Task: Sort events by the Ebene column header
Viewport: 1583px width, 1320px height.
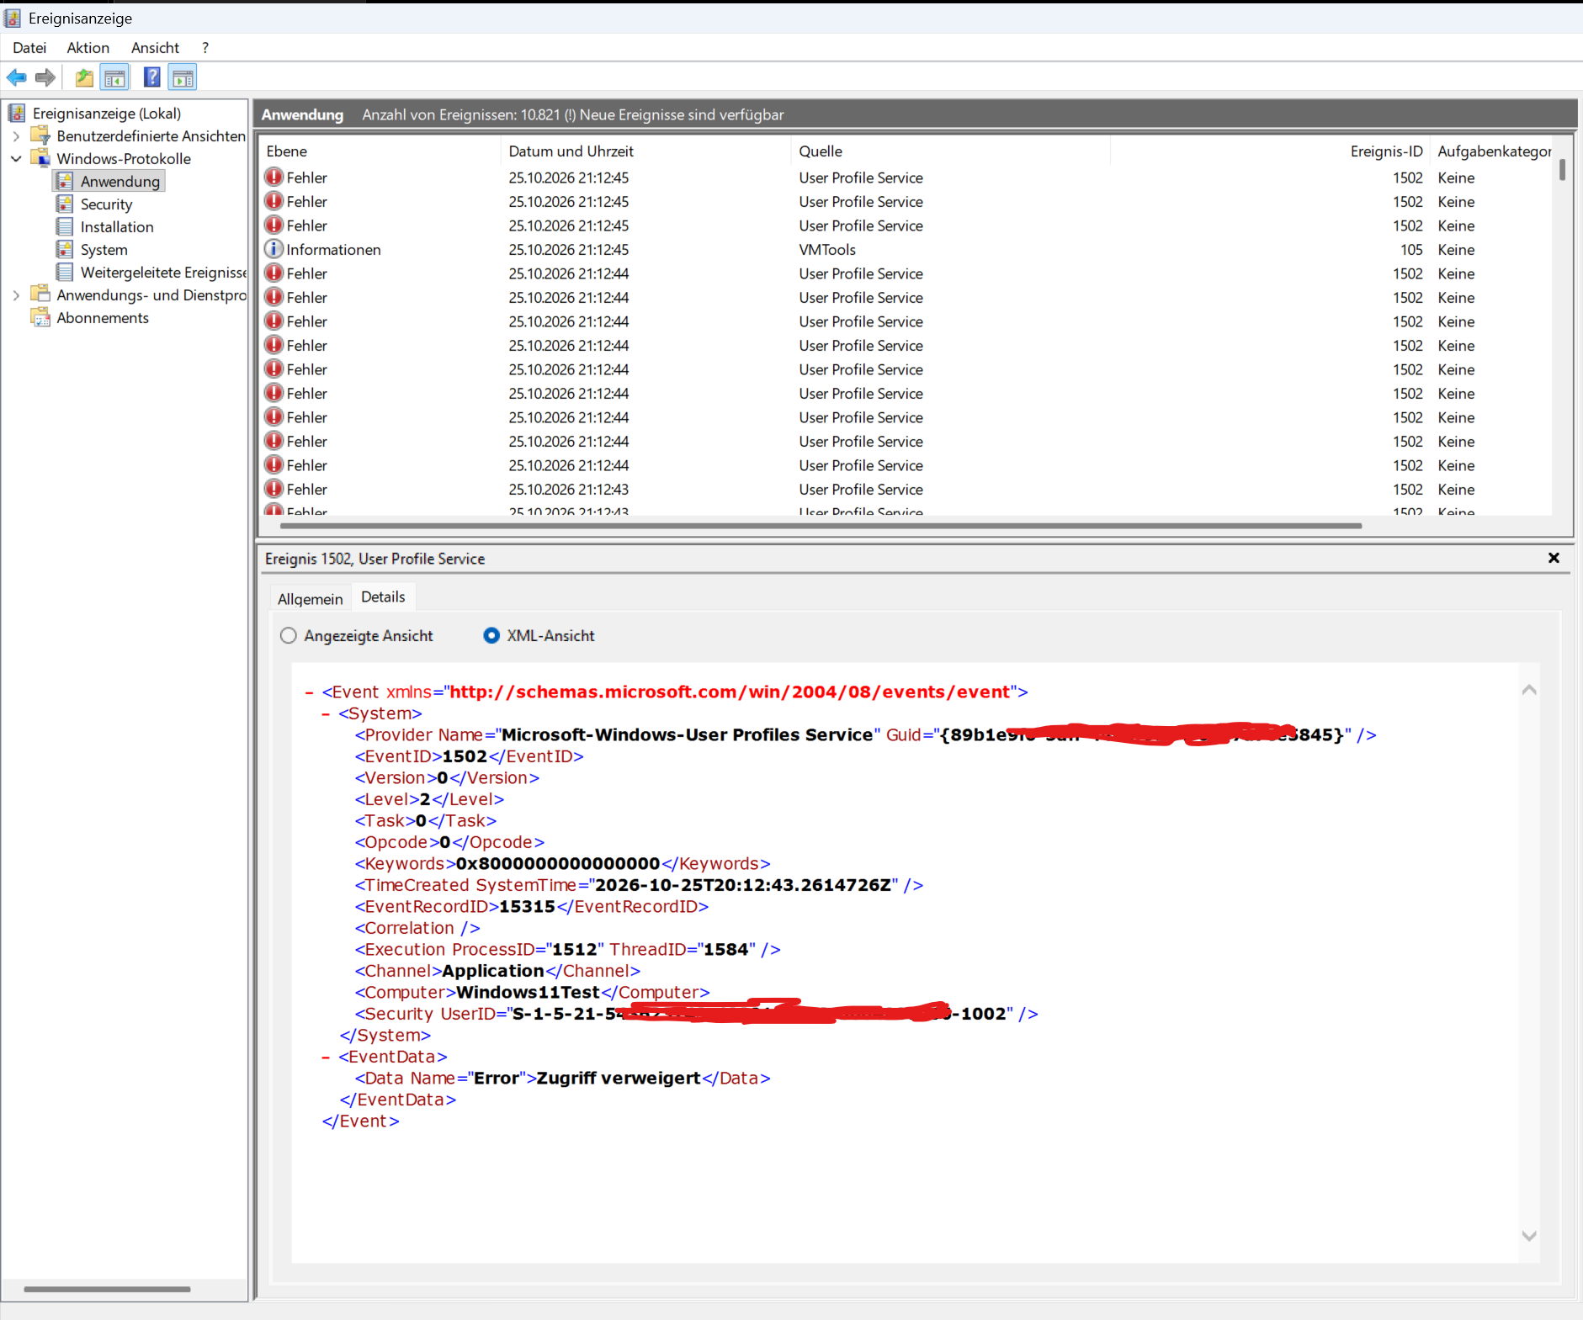Action: point(379,151)
